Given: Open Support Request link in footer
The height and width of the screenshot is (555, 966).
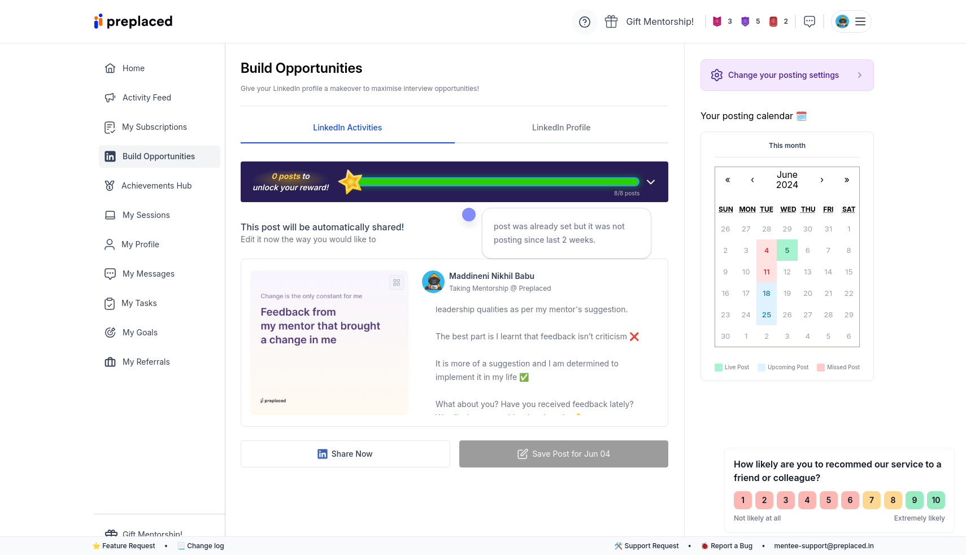Looking at the screenshot, I should point(647,546).
